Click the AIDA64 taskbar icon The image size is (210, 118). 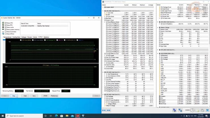coord(78,116)
